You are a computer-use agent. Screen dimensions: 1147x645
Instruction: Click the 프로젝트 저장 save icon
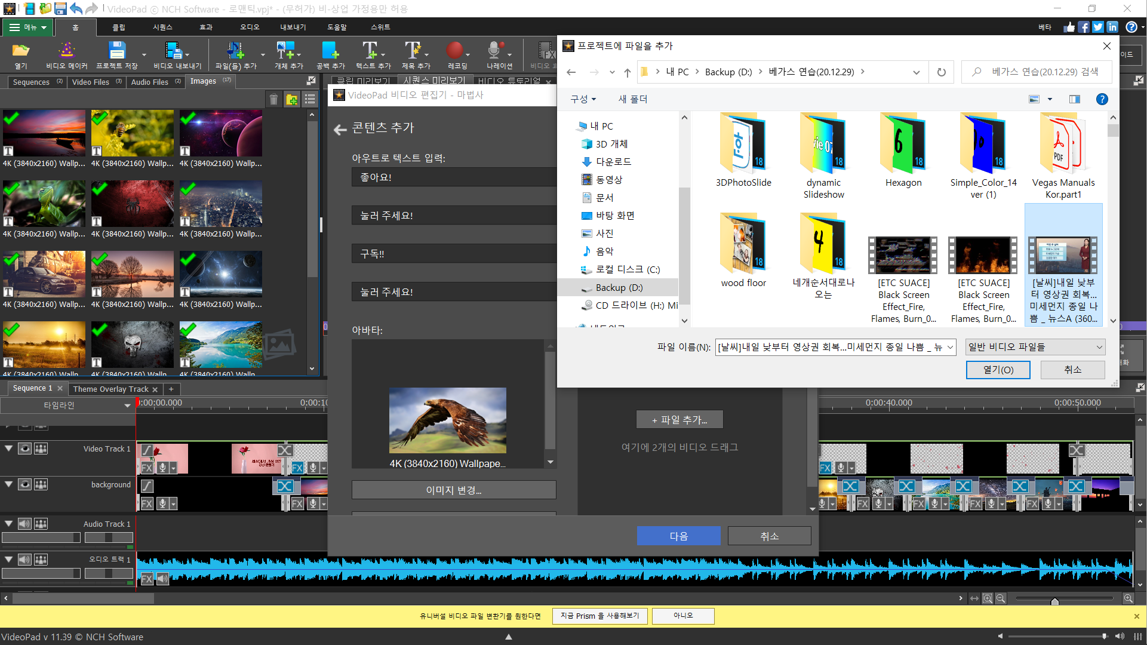tap(117, 50)
